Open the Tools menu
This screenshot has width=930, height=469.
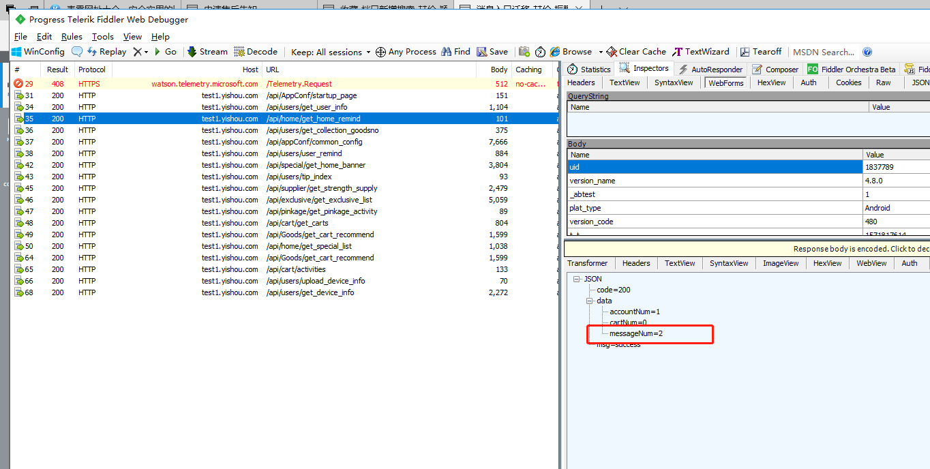click(103, 37)
